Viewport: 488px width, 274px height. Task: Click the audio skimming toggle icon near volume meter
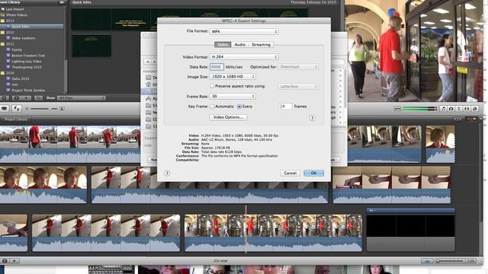click(397, 108)
